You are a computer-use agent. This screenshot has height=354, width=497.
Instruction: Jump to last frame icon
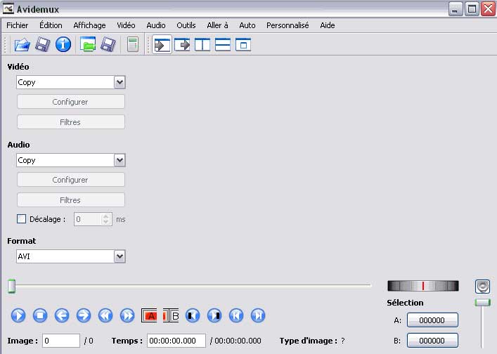[258, 315]
